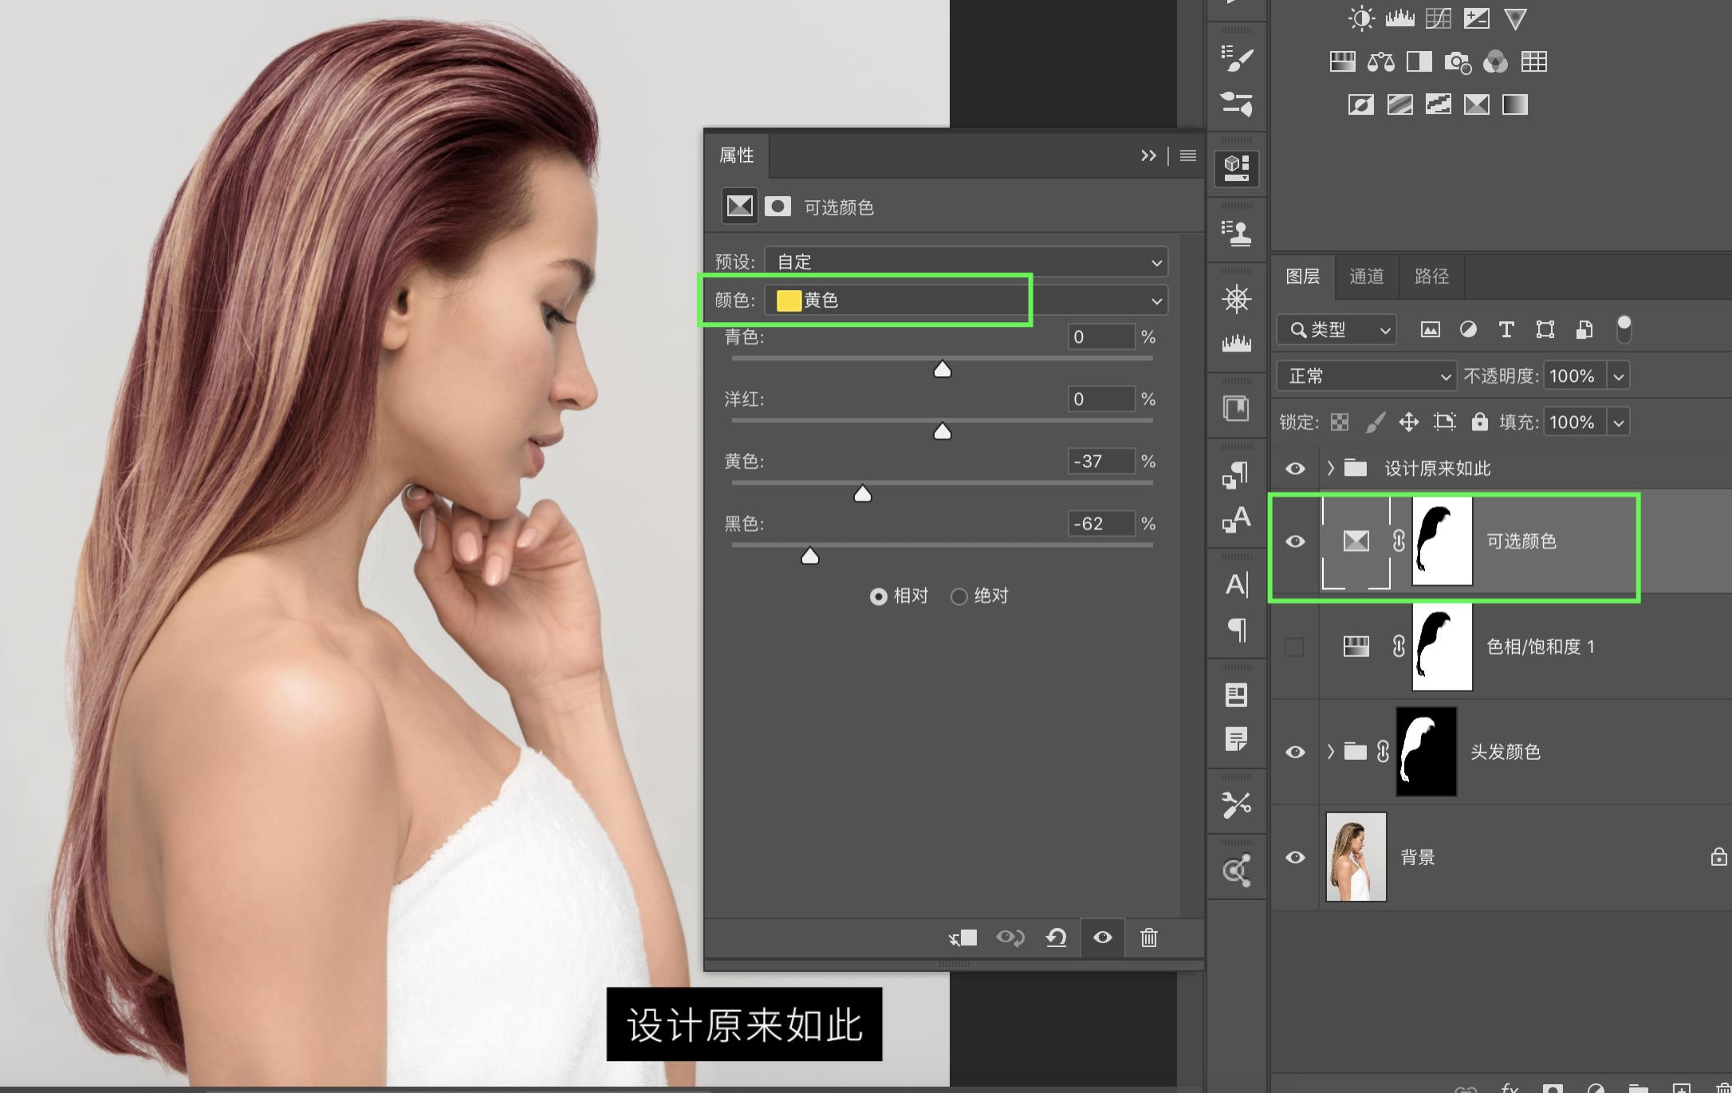Select the layer mask icon in Properties

777,207
